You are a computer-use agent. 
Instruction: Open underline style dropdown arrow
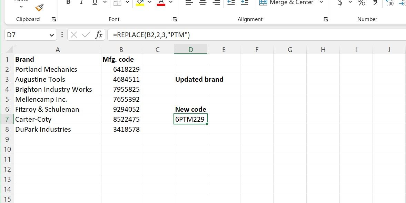(x=105, y=2)
